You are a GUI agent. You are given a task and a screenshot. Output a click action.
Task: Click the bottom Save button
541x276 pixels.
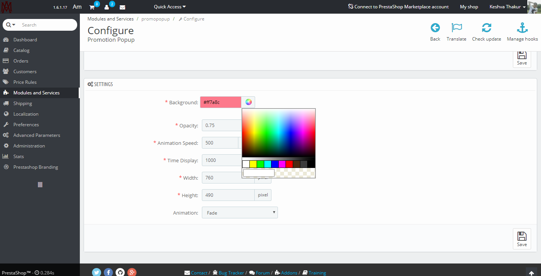[x=522, y=239]
